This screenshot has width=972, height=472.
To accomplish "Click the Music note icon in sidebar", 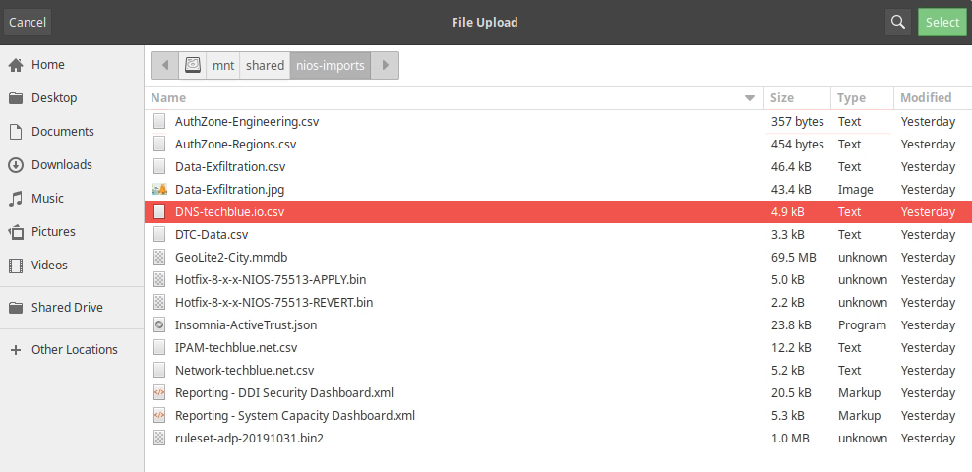I will pyautogui.click(x=16, y=199).
